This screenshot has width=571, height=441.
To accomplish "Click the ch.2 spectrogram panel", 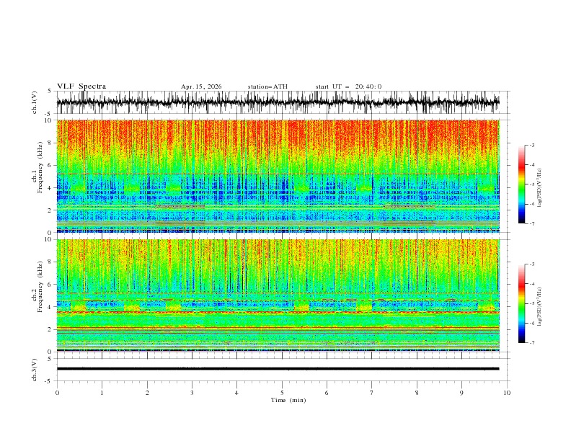I will pos(278,295).
